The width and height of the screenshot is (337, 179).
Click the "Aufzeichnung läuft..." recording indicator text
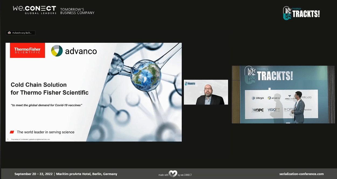click(x=22, y=33)
